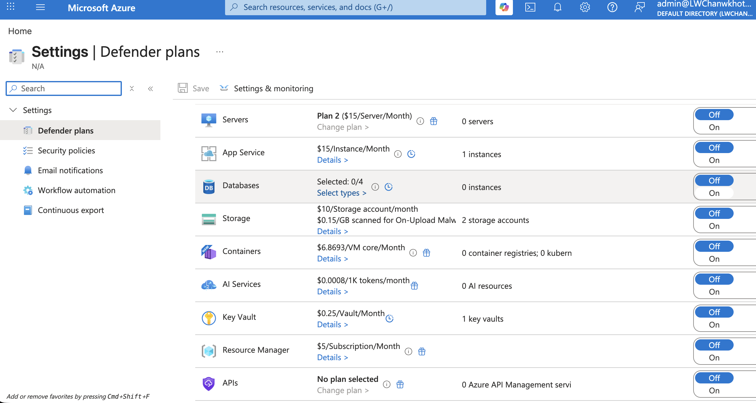Open the more options ellipsis near title
The image size is (756, 403).
(220, 52)
